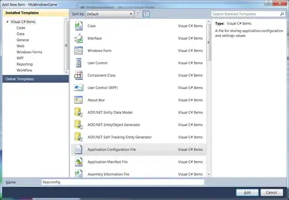Select the ADO.NET Entity Data Model icon

coord(79,112)
